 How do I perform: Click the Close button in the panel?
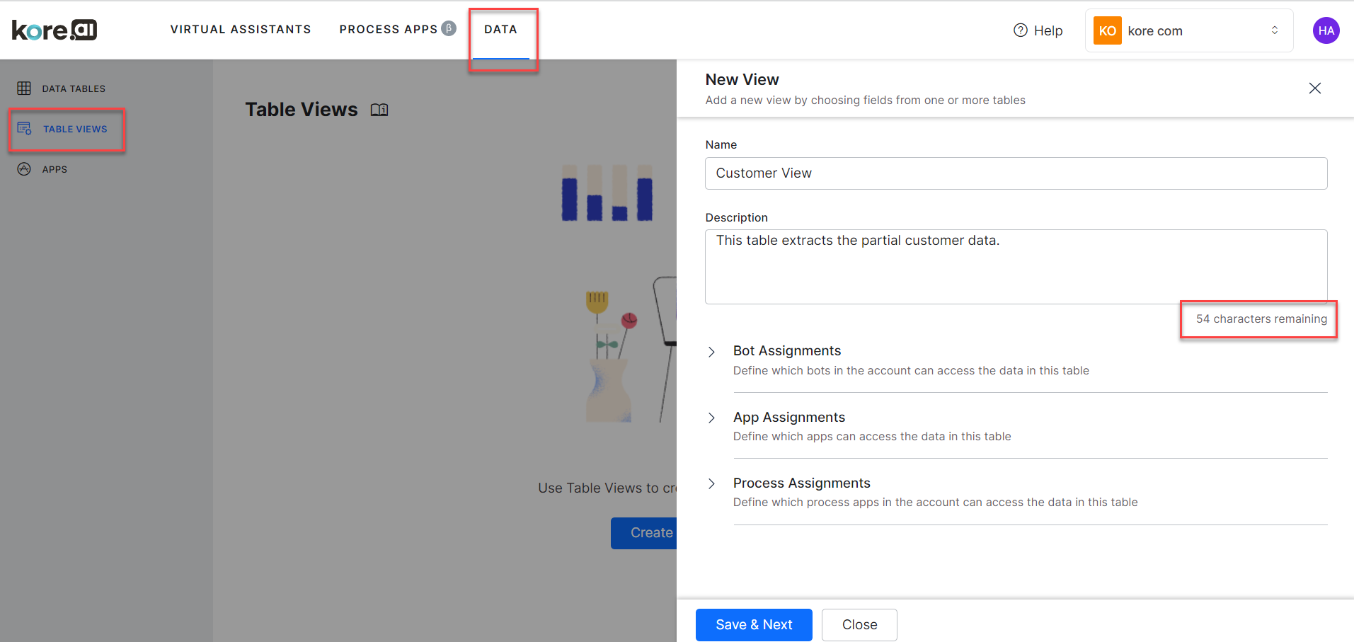pos(859,624)
